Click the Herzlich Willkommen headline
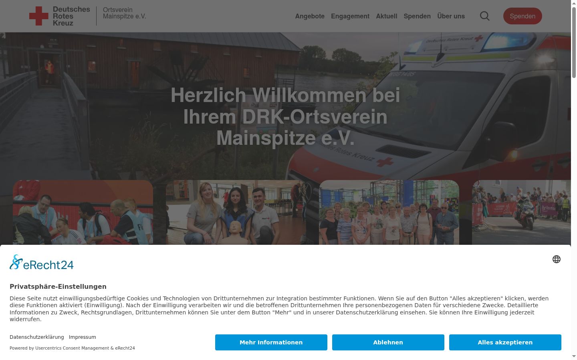 point(285,117)
